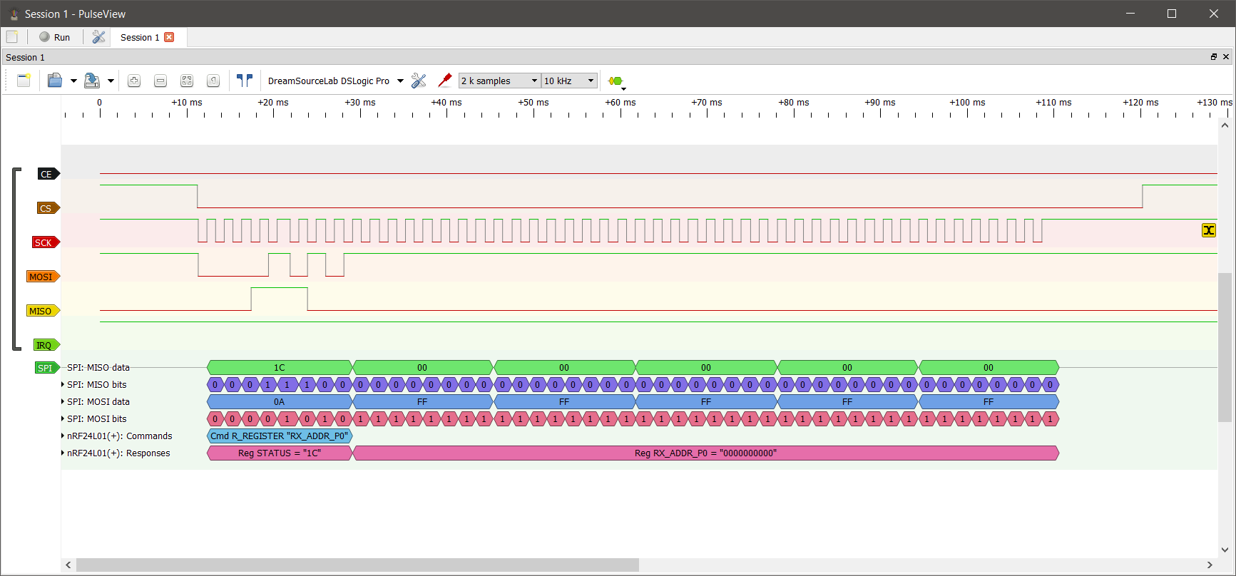Expand the SPI: MOSI data row
Viewport: 1236px width, 576px height.
pos(63,402)
